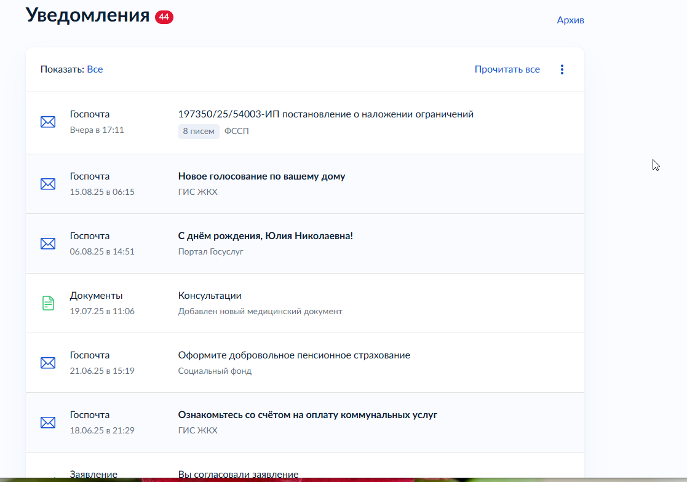Screen dimensions: 687x482
Task: Change the Показать filter via Все
Action: [95, 69]
